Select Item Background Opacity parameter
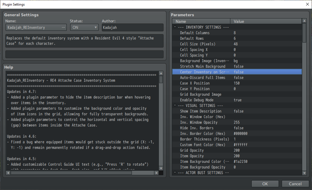The height and width of the screenshot is (190, 312). (237, 167)
